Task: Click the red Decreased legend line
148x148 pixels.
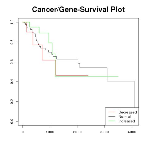Action: point(112,112)
